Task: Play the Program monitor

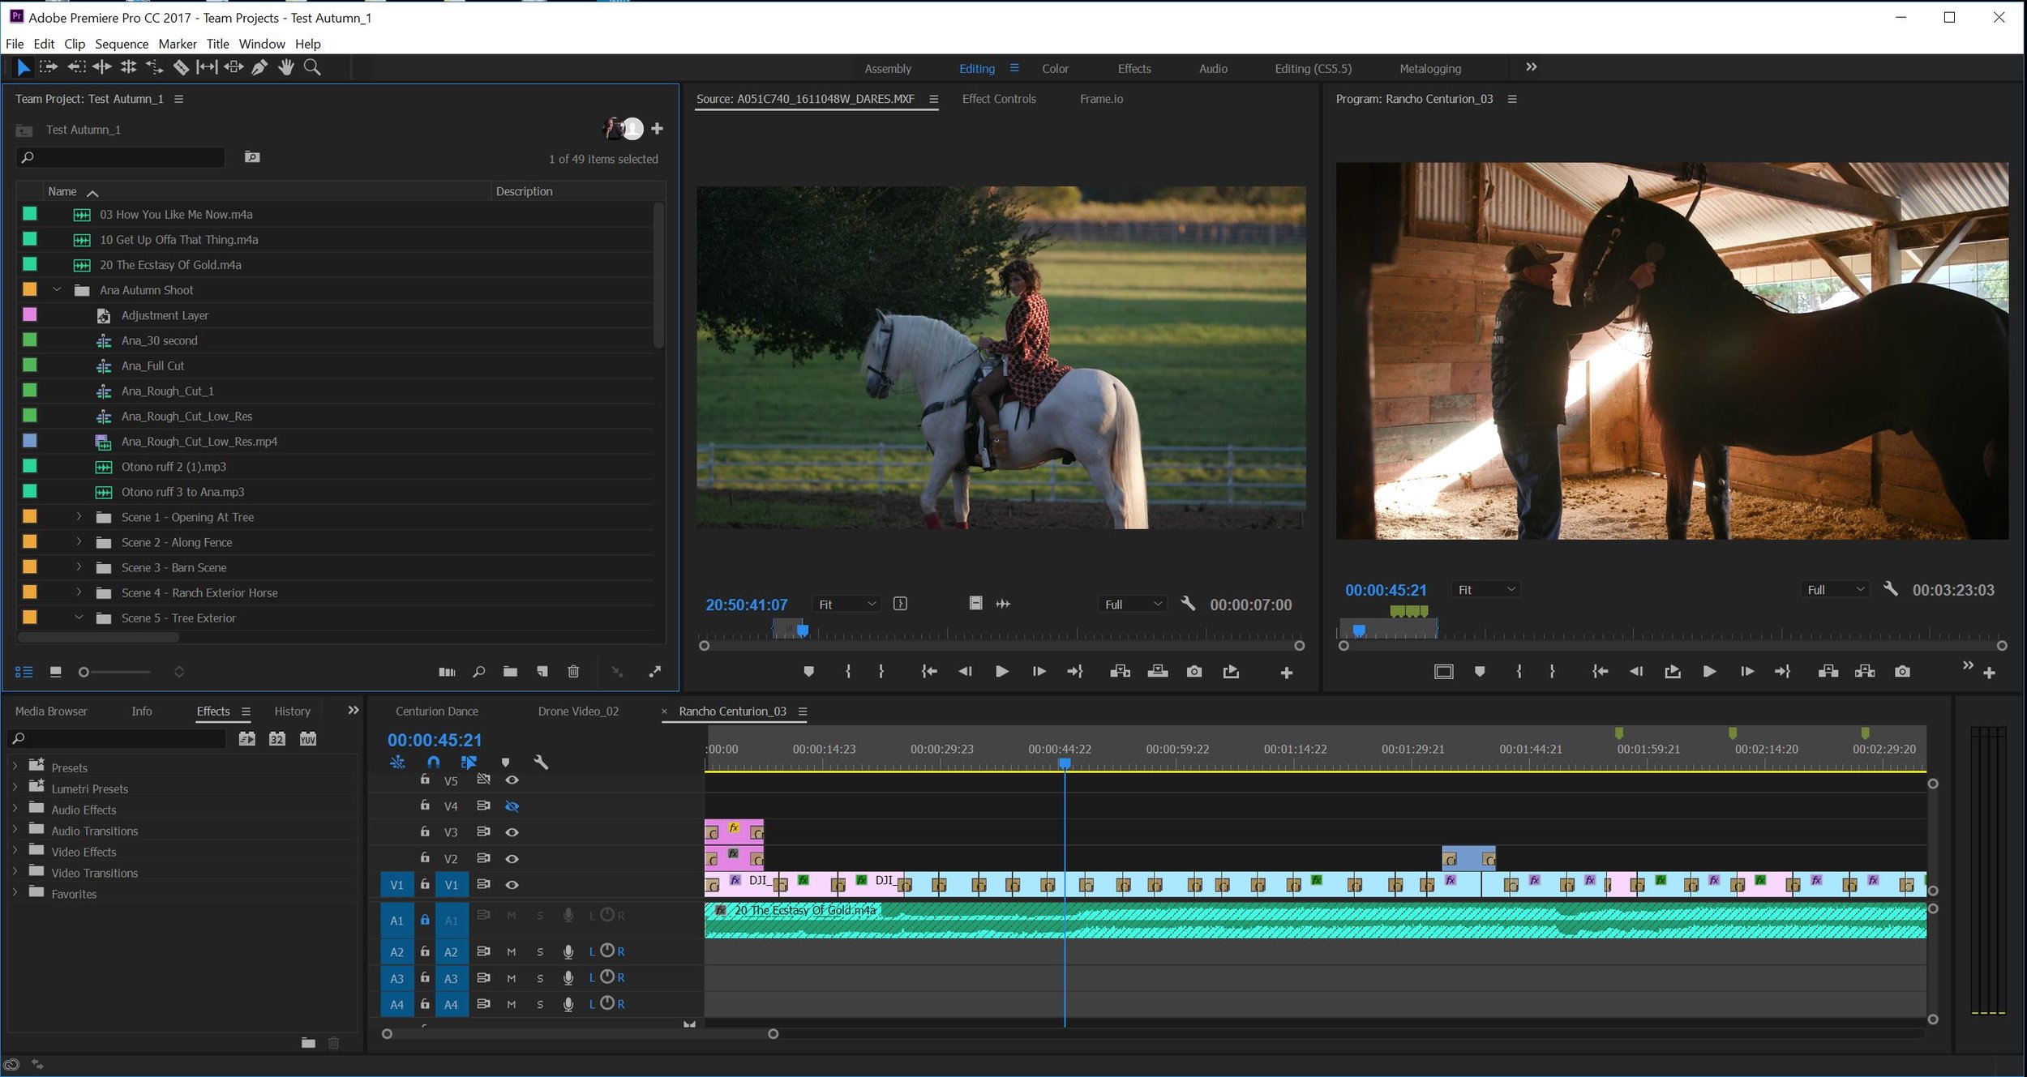Action: click(1709, 671)
